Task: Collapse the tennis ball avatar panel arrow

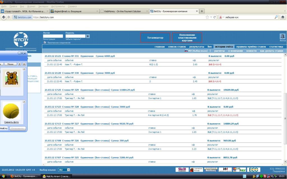Action: coord(24,102)
